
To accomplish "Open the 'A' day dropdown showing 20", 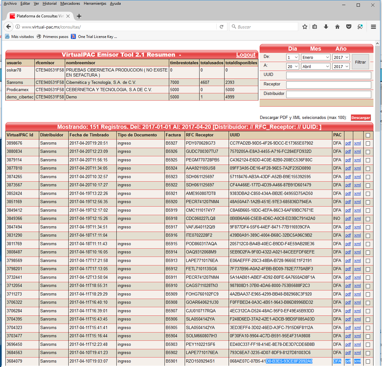I will 293,66.
